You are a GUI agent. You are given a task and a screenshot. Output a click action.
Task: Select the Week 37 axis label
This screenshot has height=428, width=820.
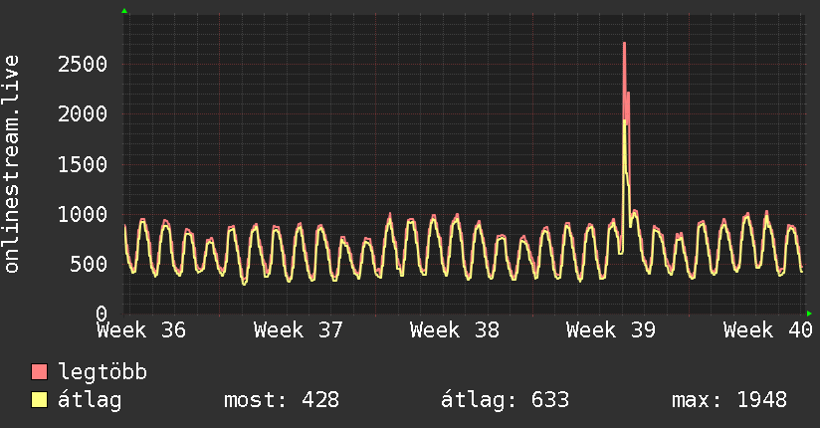coord(299,330)
